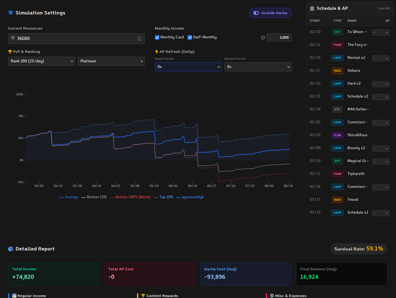The image size is (396, 298).
Task: Open the AP dropdown for Hard x2
Action: [381, 84]
